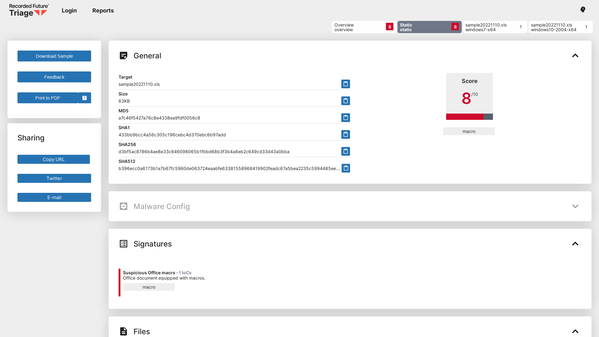The height and width of the screenshot is (337, 599).
Task: Click the Download Sample button
Action: click(54, 56)
